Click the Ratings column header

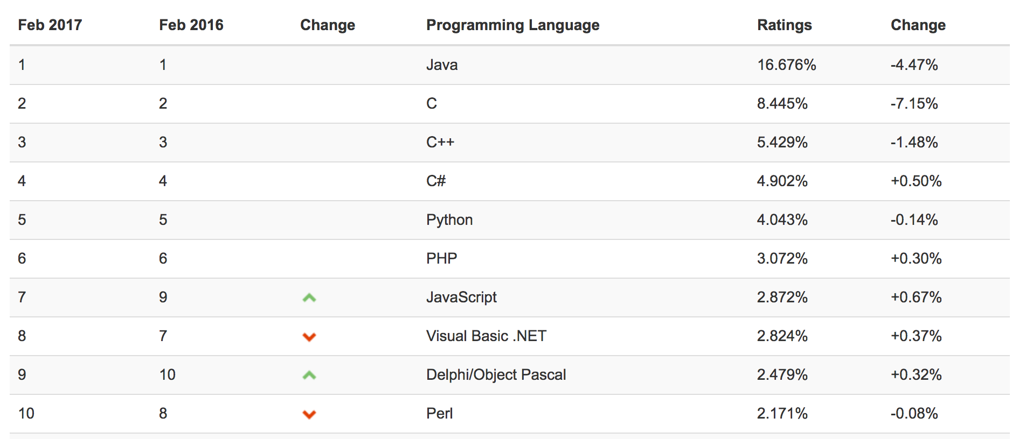tap(784, 25)
